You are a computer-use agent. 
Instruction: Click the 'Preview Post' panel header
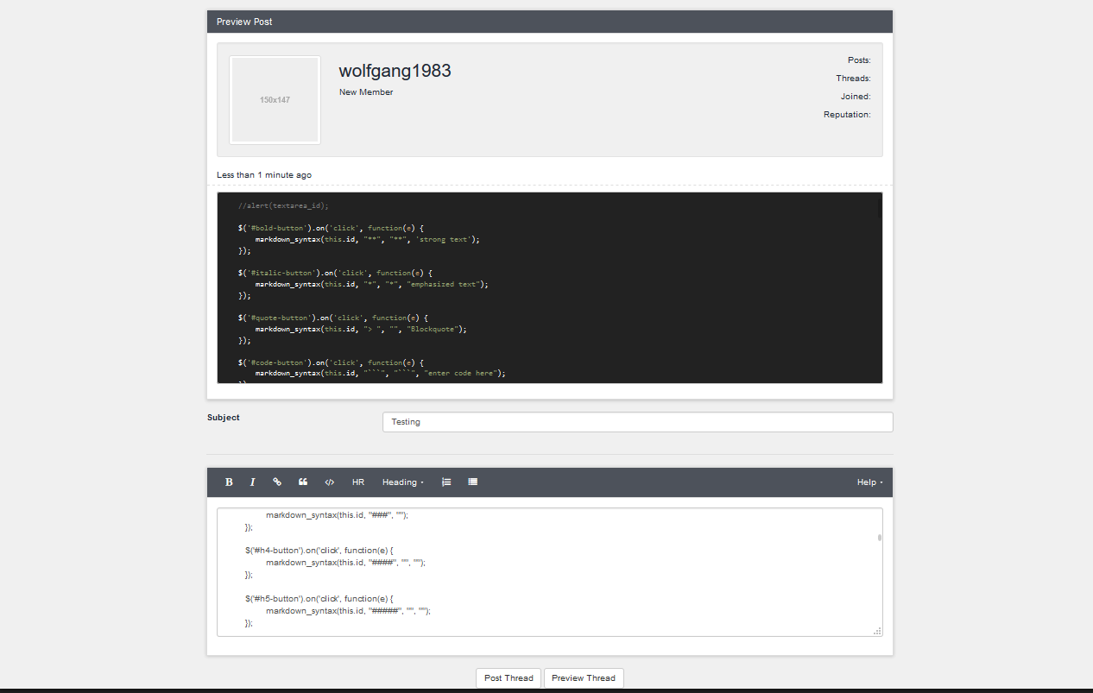point(550,22)
